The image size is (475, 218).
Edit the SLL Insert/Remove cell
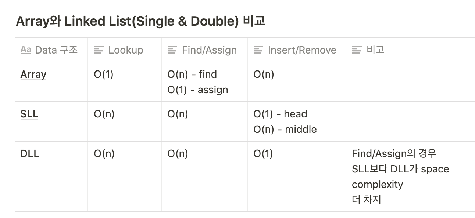[x=297, y=121]
